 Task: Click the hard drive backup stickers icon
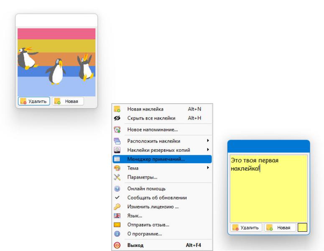117,150
